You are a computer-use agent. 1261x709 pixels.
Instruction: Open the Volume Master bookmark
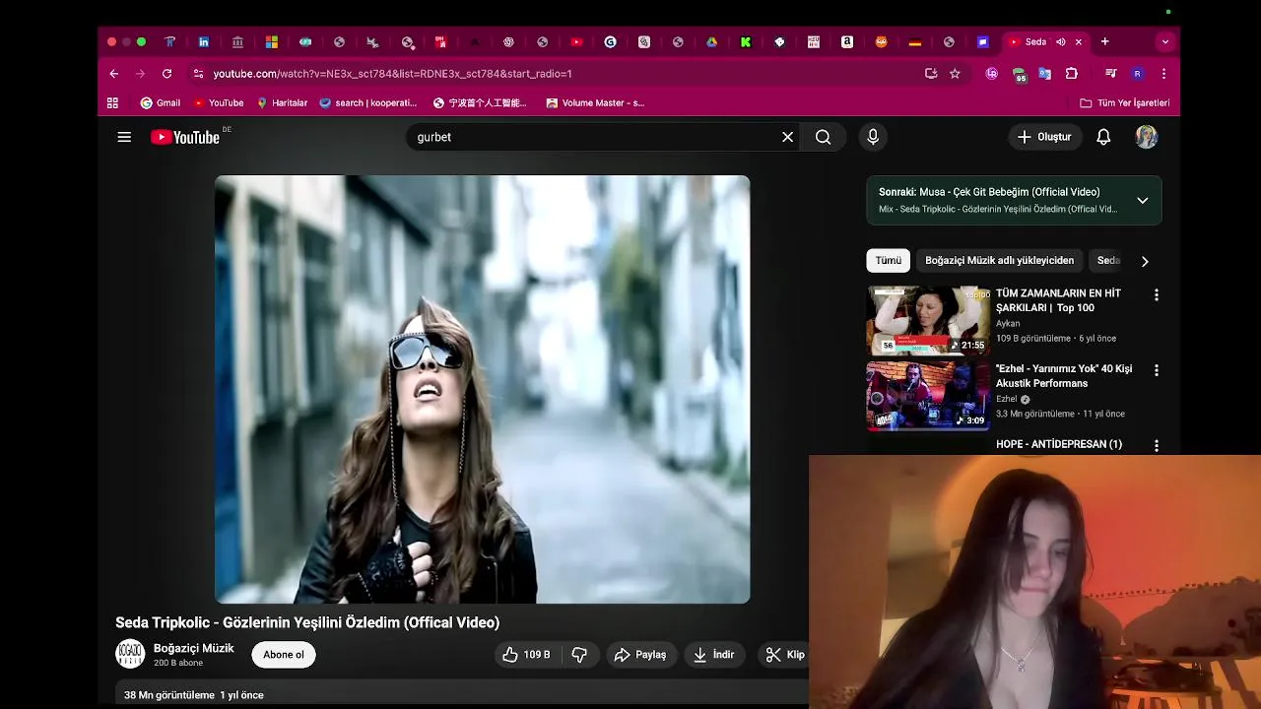point(595,102)
